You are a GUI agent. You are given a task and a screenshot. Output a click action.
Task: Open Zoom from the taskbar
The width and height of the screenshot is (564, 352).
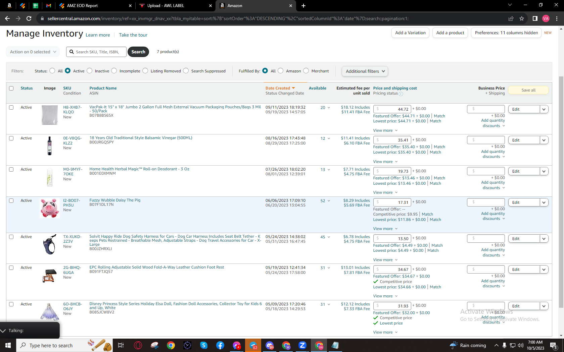pyautogui.click(x=302, y=345)
